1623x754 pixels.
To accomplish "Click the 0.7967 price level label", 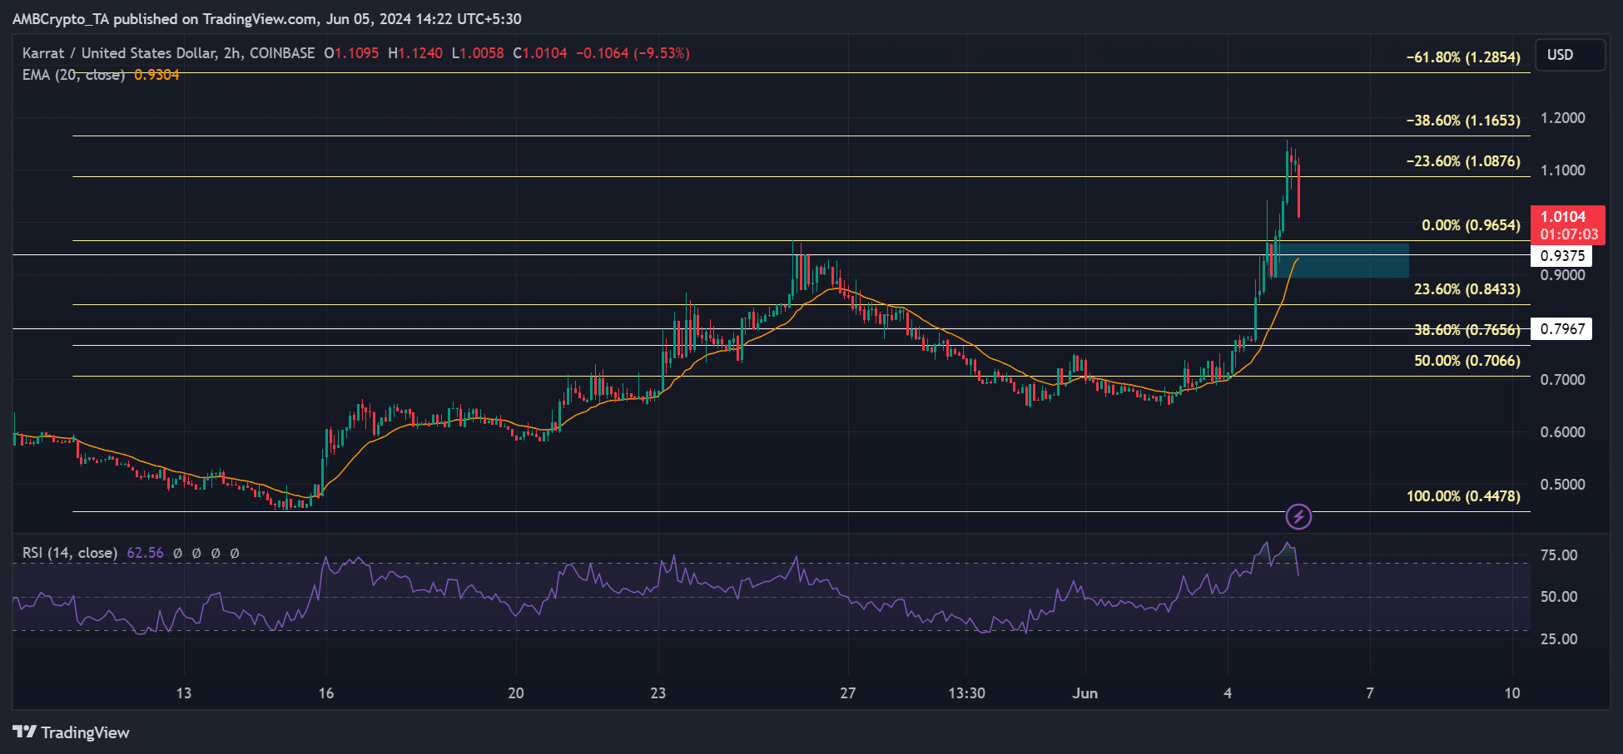I will point(1562,328).
